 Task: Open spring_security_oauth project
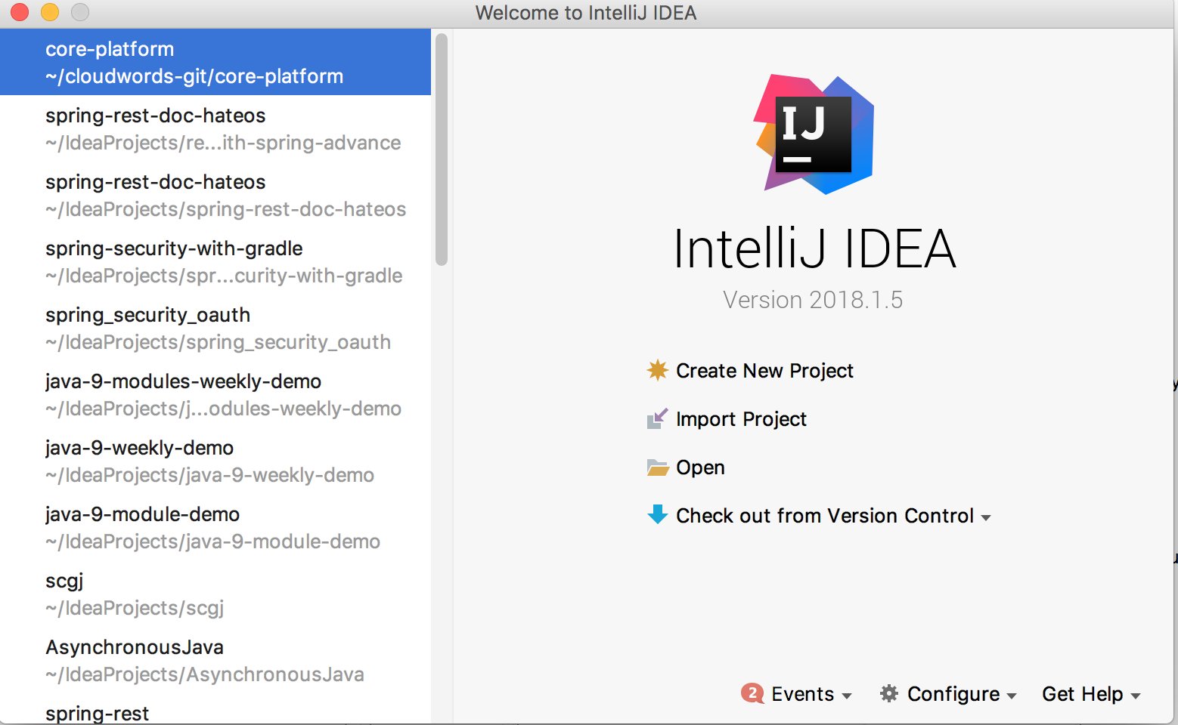215,328
